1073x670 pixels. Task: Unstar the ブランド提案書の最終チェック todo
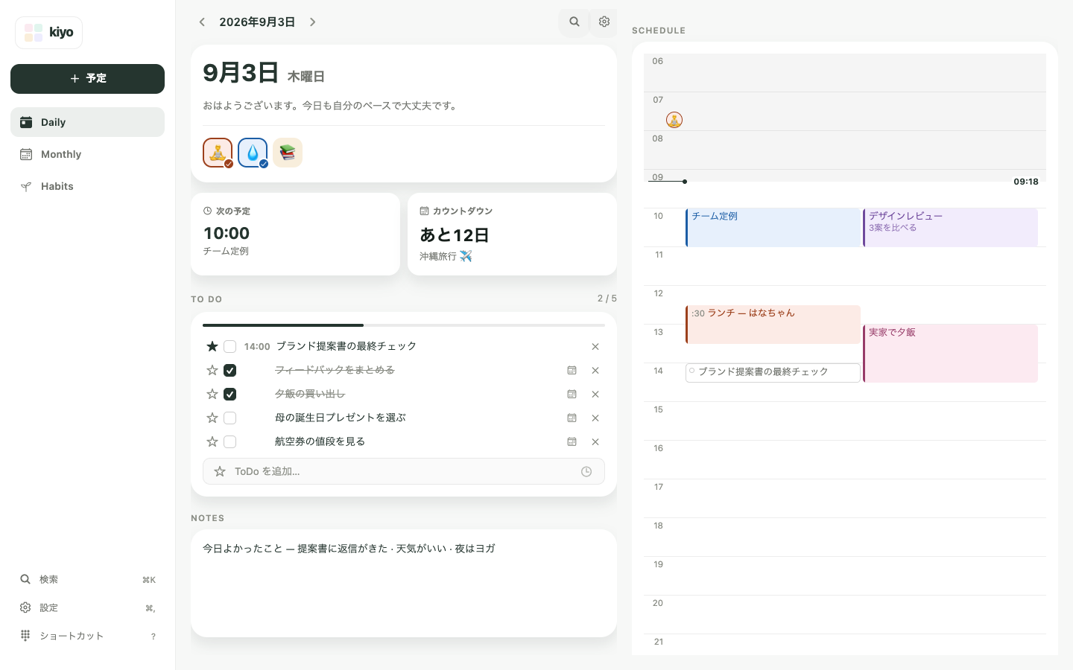pyautogui.click(x=212, y=346)
